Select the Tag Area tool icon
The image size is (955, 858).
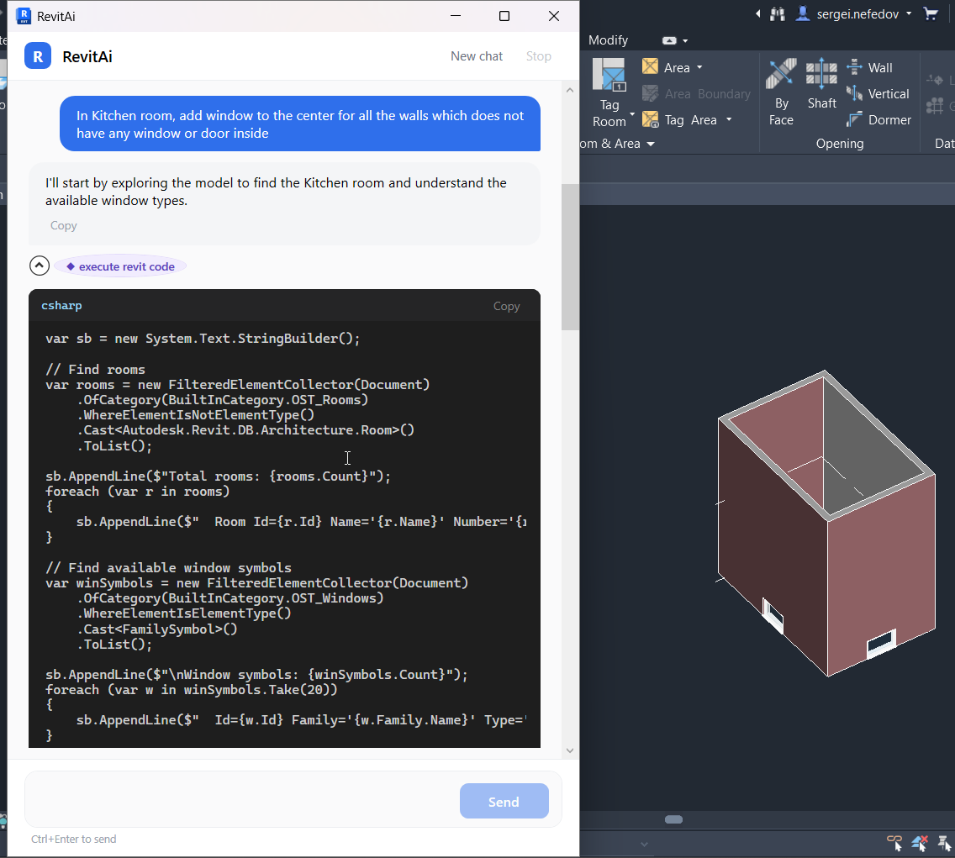(651, 119)
